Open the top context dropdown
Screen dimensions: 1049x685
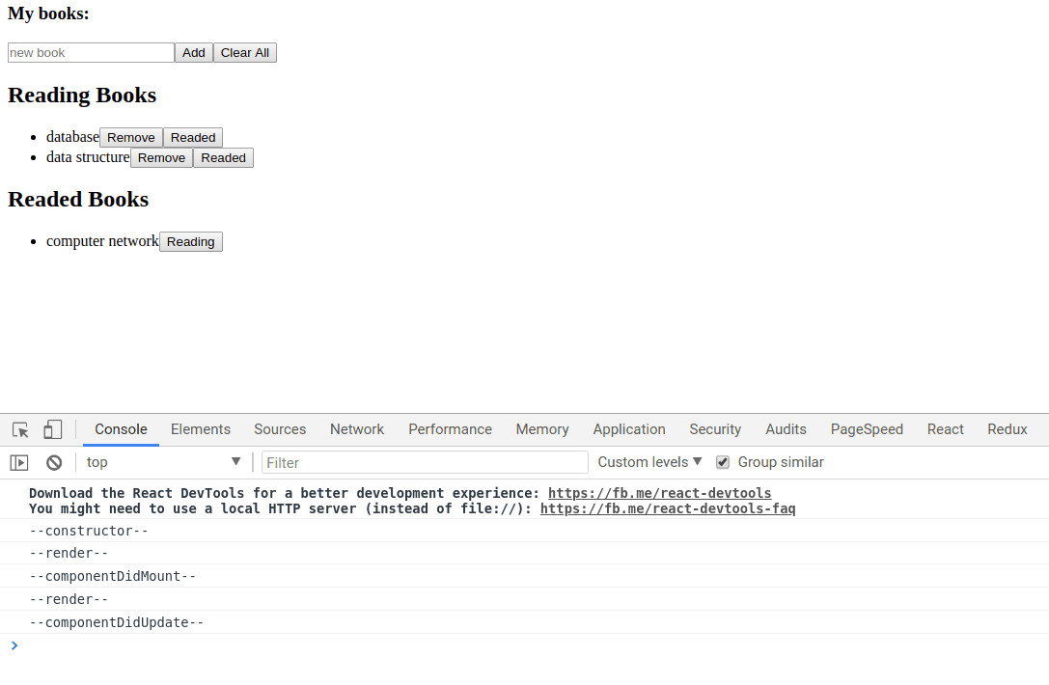tap(163, 462)
